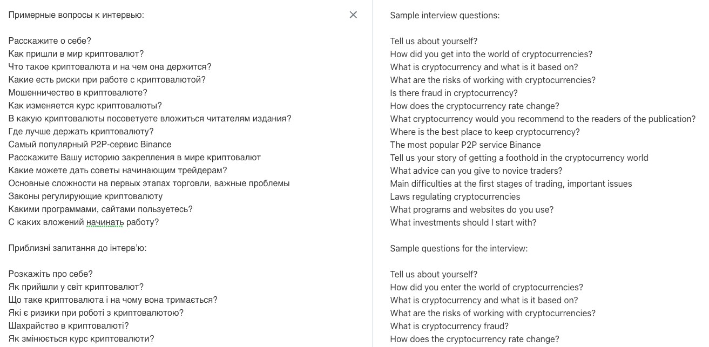Click "Sample questions for the interview:" heading

[458, 249]
